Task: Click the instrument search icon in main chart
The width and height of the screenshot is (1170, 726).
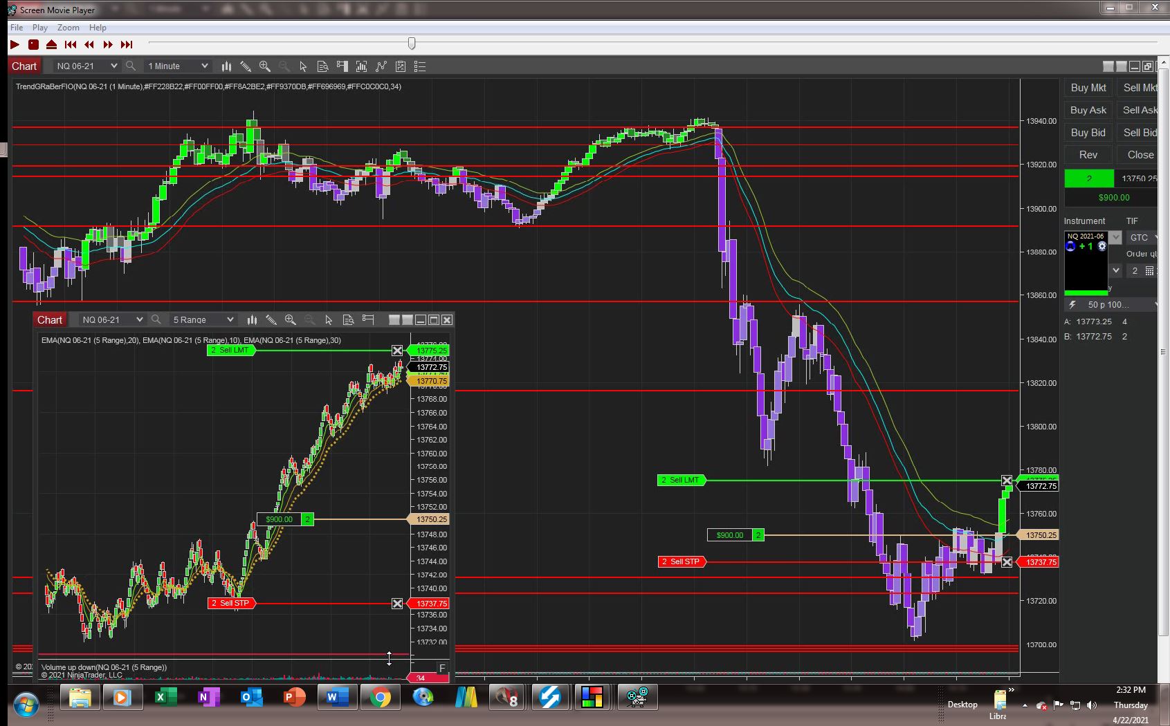Action: pyautogui.click(x=131, y=66)
